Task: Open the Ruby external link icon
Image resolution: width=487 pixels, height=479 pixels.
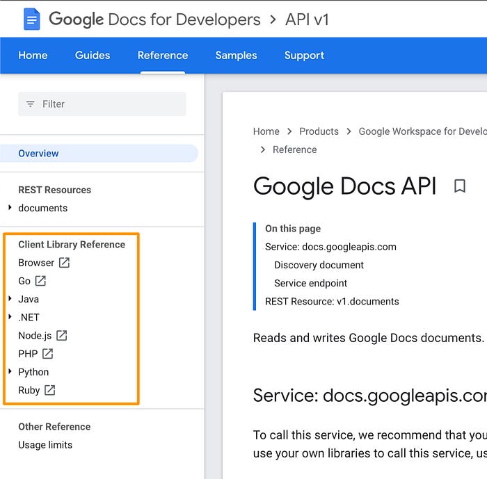Action: point(49,390)
